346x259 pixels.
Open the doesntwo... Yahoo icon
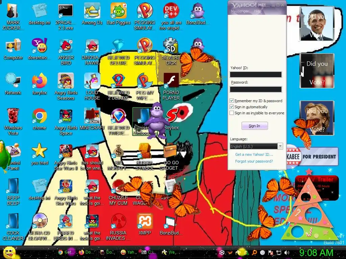coord(40,49)
